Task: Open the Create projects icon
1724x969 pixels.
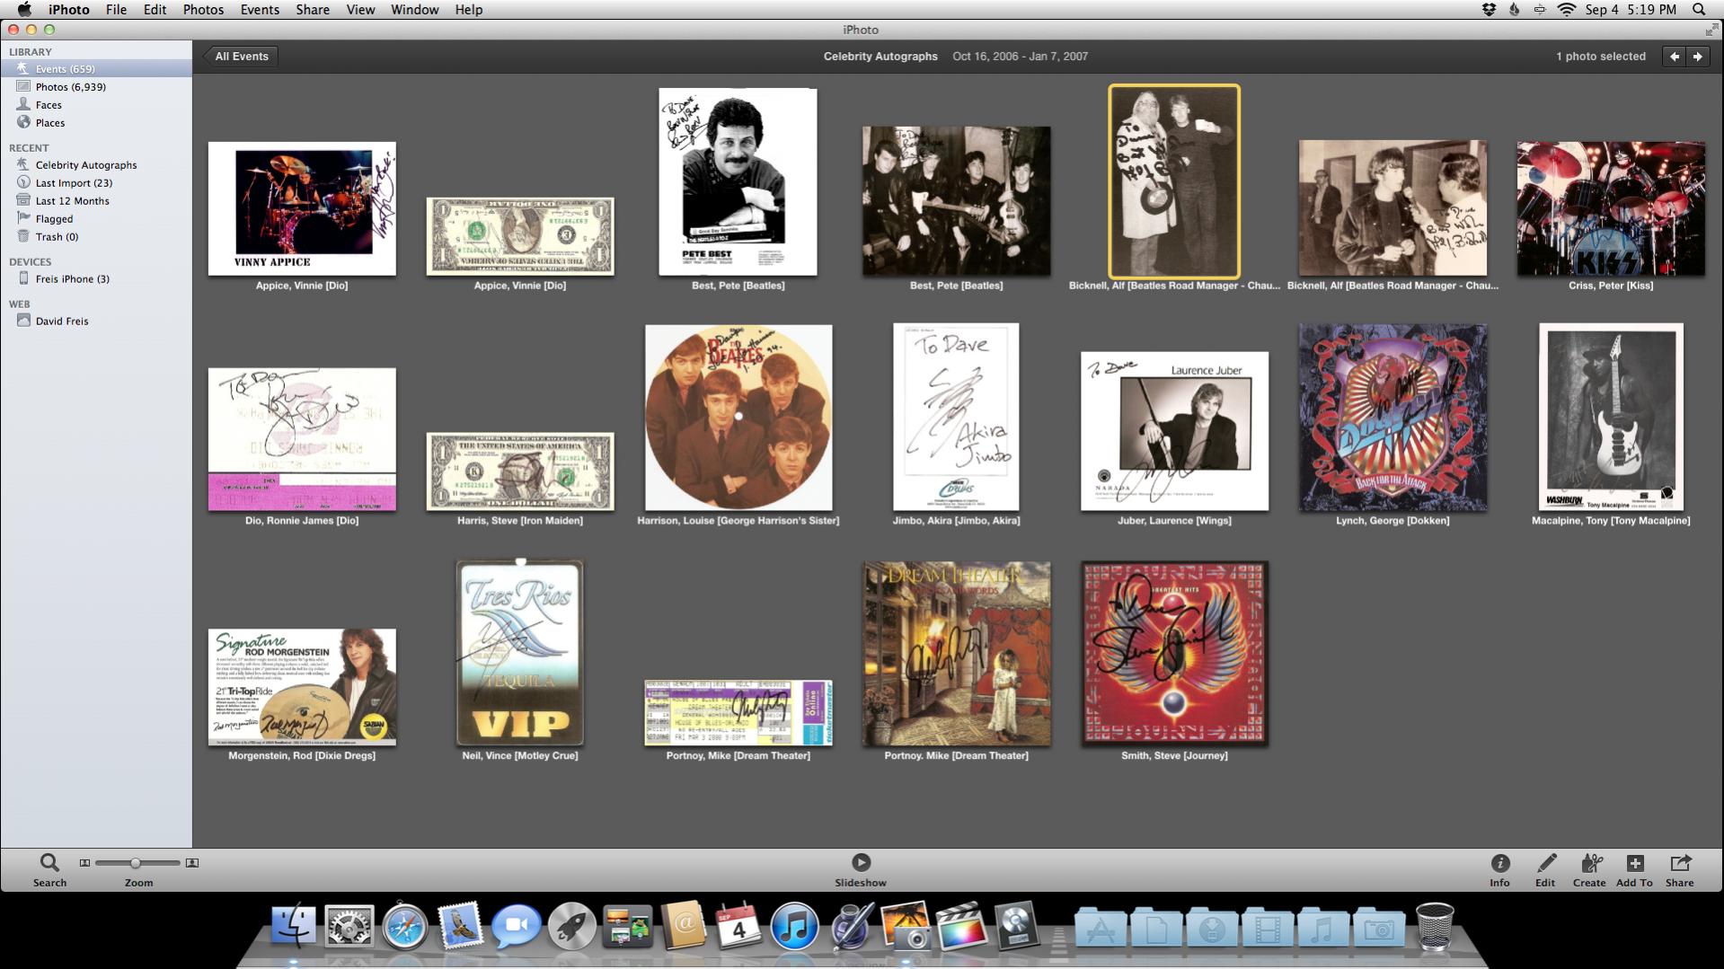Action: [1590, 863]
